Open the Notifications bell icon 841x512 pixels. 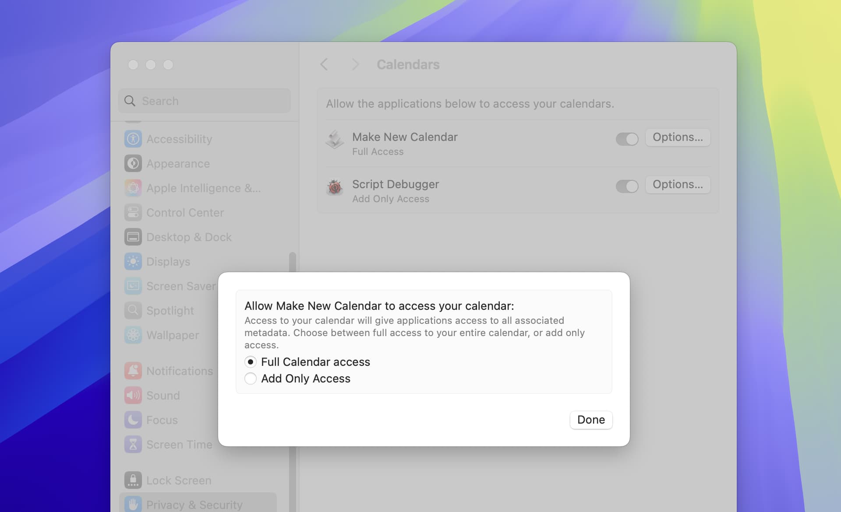pos(133,371)
